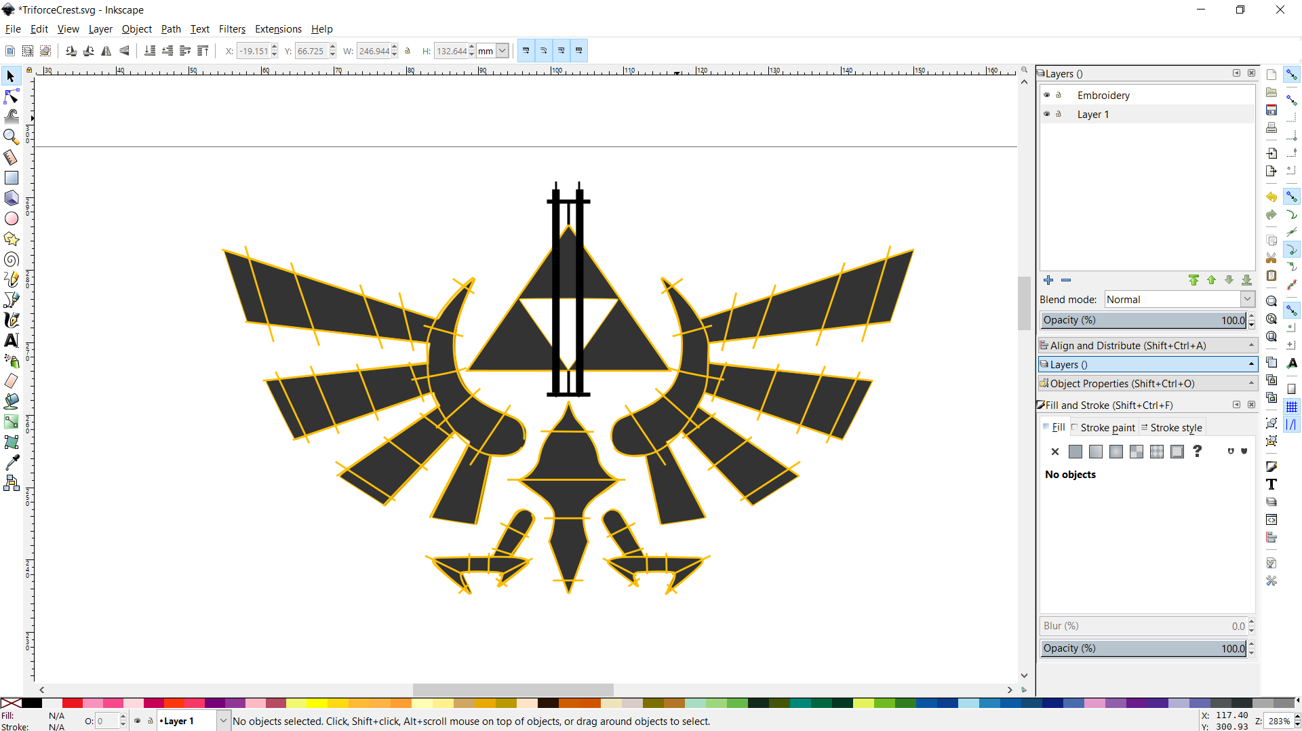
Task: Raise layer to top in Layers panel
Action: (1194, 280)
